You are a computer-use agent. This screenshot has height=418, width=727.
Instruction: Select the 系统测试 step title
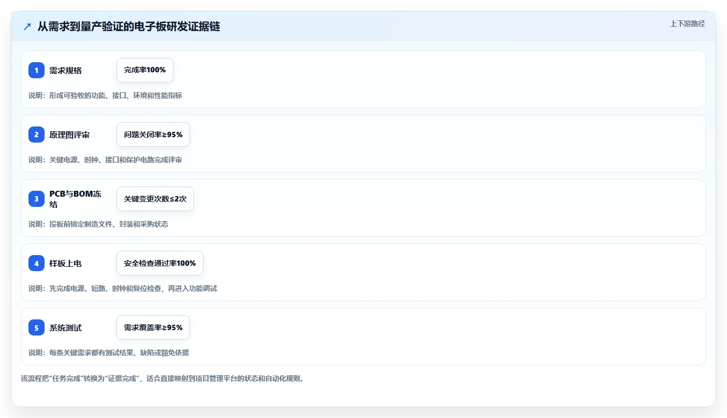tap(66, 327)
